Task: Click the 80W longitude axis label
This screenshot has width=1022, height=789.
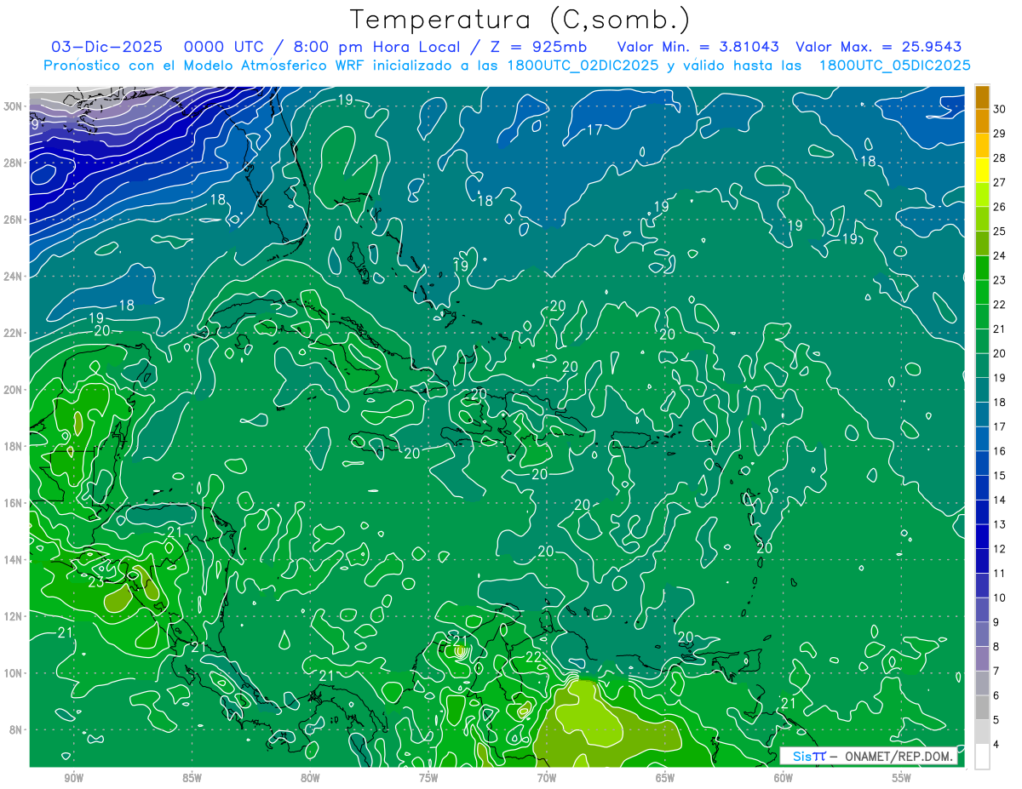Action: click(310, 778)
